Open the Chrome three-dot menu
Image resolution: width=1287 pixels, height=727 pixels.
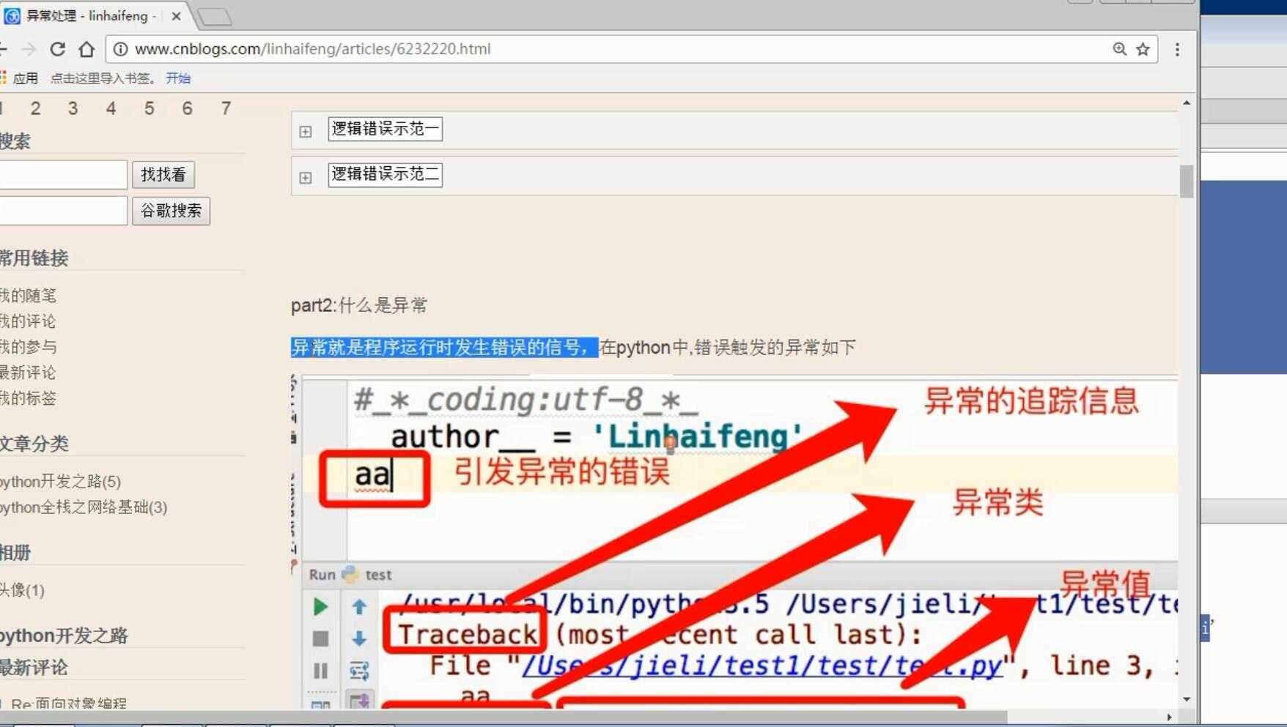1177,49
